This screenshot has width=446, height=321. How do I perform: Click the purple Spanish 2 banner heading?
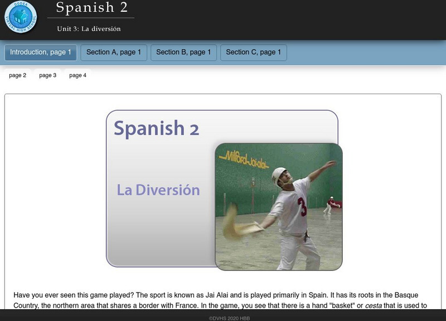(156, 128)
